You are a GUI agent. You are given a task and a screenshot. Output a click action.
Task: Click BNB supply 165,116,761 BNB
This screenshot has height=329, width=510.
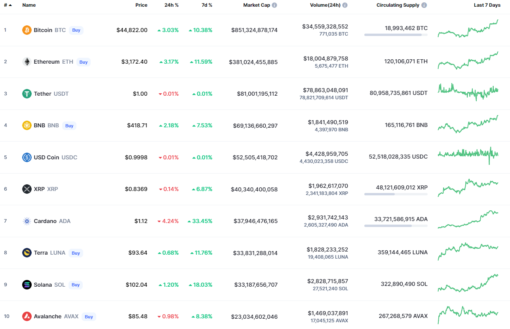click(406, 125)
